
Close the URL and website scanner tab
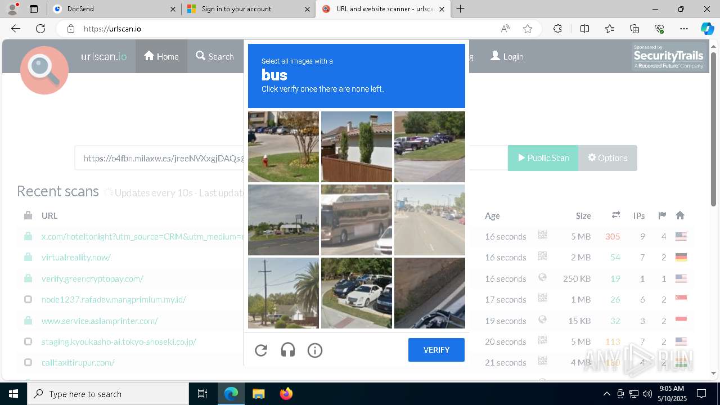(442, 9)
